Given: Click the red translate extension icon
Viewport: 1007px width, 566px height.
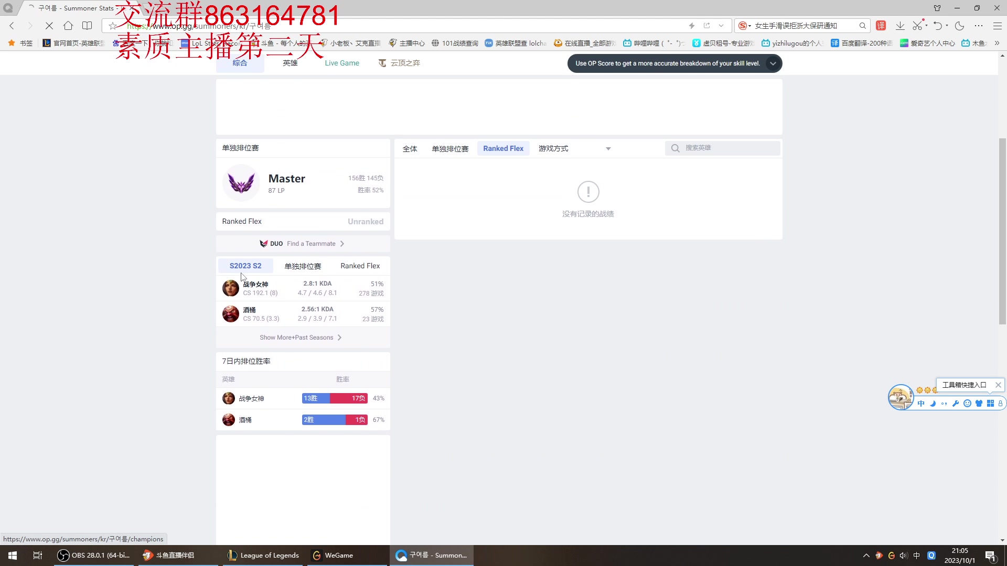Looking at the screenshot, I should coord(881,26).
